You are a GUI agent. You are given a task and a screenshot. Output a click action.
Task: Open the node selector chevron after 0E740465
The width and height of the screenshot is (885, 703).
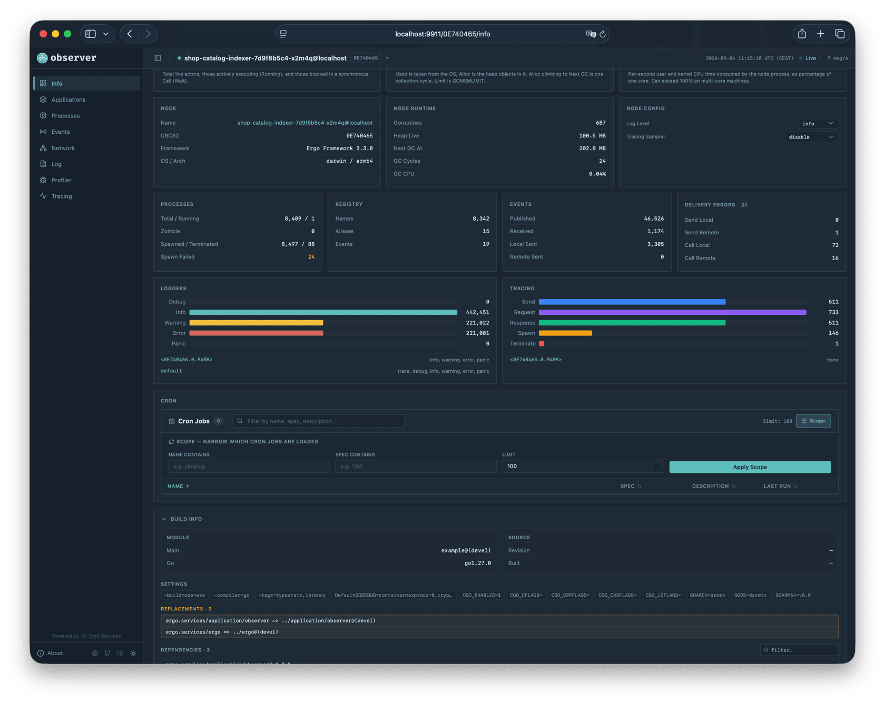click(x=387, y=58)
